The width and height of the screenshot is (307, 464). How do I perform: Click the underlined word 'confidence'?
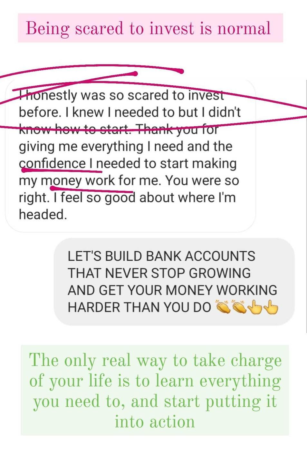pyautogui.click(x=52, y=163)
